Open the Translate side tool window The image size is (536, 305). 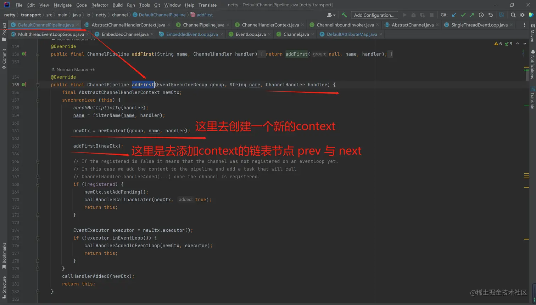[532, 98]
